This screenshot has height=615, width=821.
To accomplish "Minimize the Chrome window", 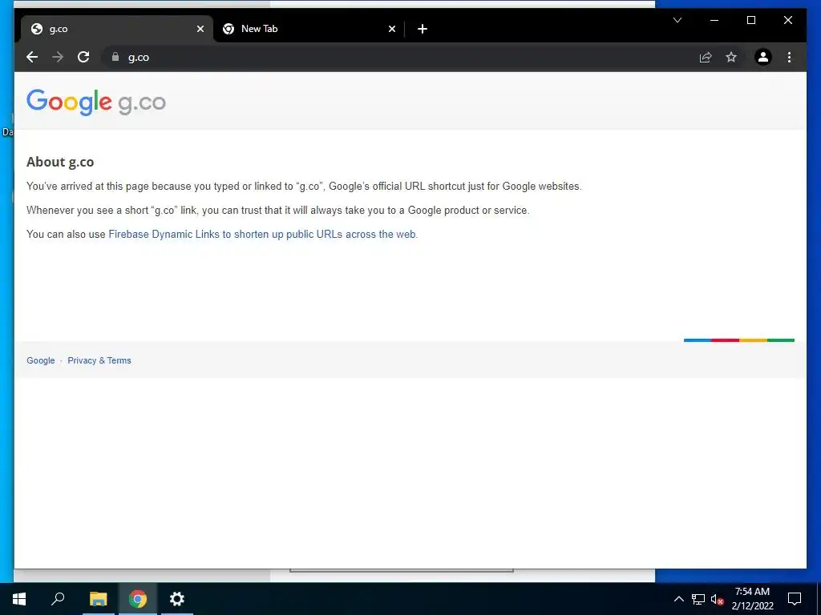I will tap(714, 20).
